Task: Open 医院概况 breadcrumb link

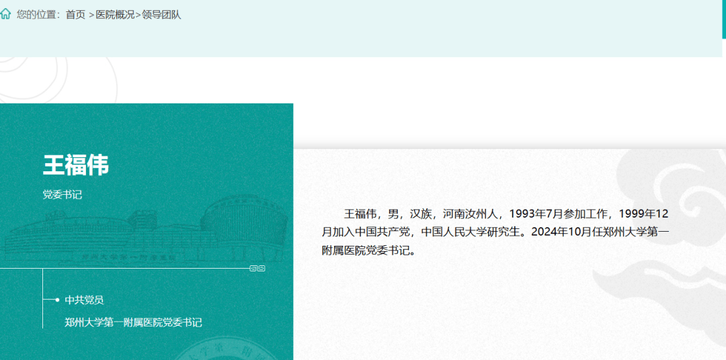Action: point(115,15)
